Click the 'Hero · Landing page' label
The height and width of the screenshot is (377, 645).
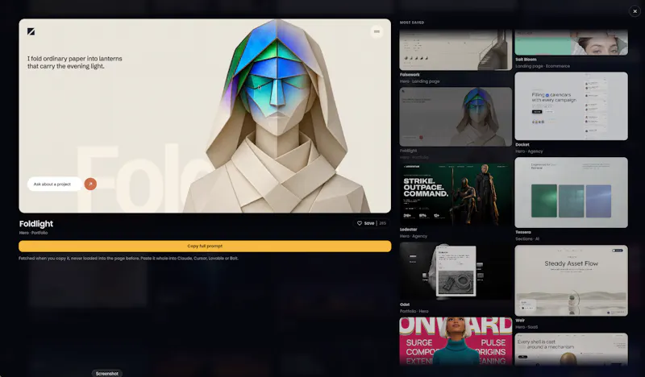(x=419, y=81)
